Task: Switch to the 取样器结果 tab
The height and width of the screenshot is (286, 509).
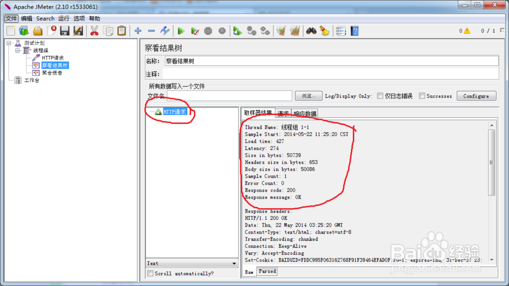Action: [258, 112]
